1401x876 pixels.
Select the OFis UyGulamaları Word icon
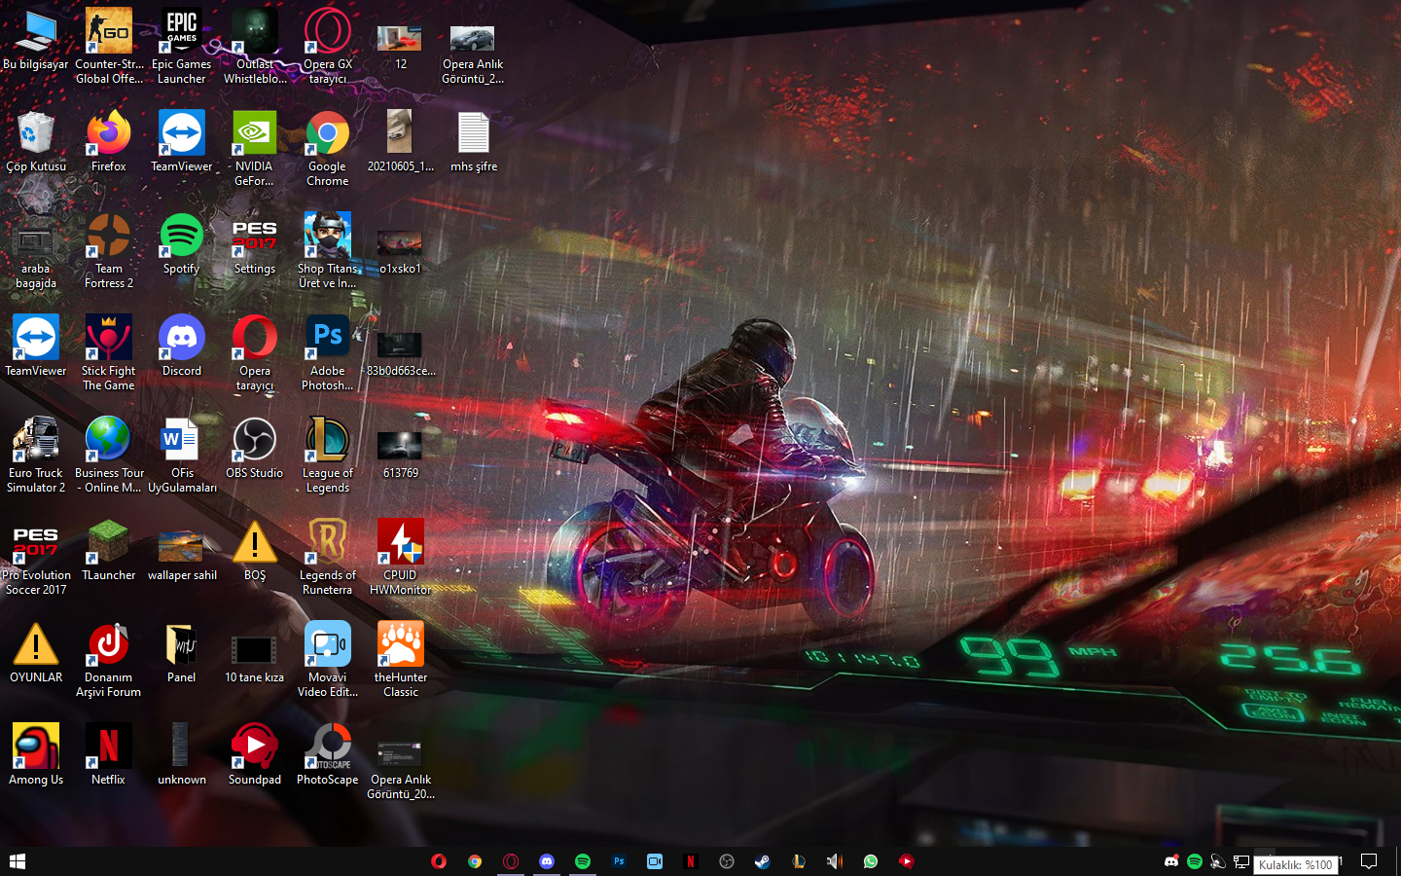[x=182, y=456]
